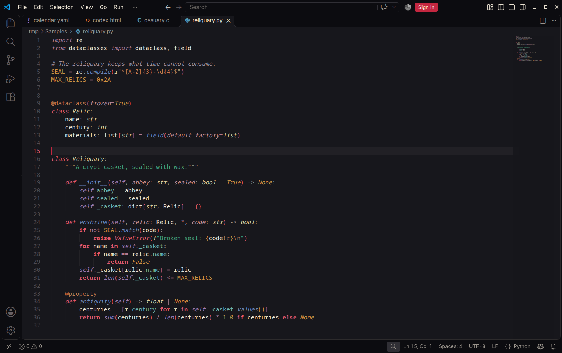Open the Customize Layout control
This screenshot has width=562, height=353.
coord(490,7)
